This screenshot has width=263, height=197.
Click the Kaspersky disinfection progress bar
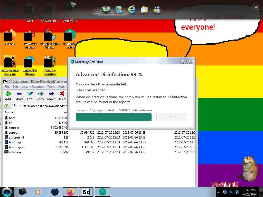(x=114, y=117)
